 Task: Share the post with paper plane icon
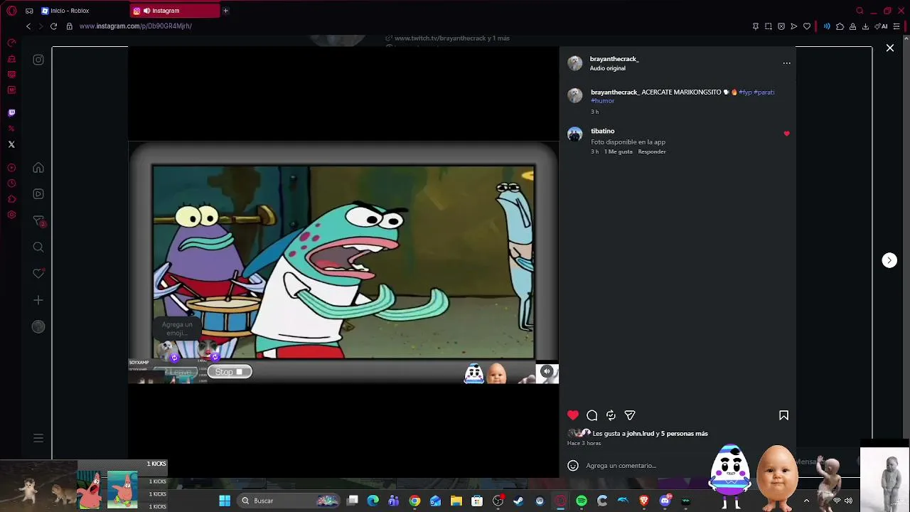(x=630, y=415)
